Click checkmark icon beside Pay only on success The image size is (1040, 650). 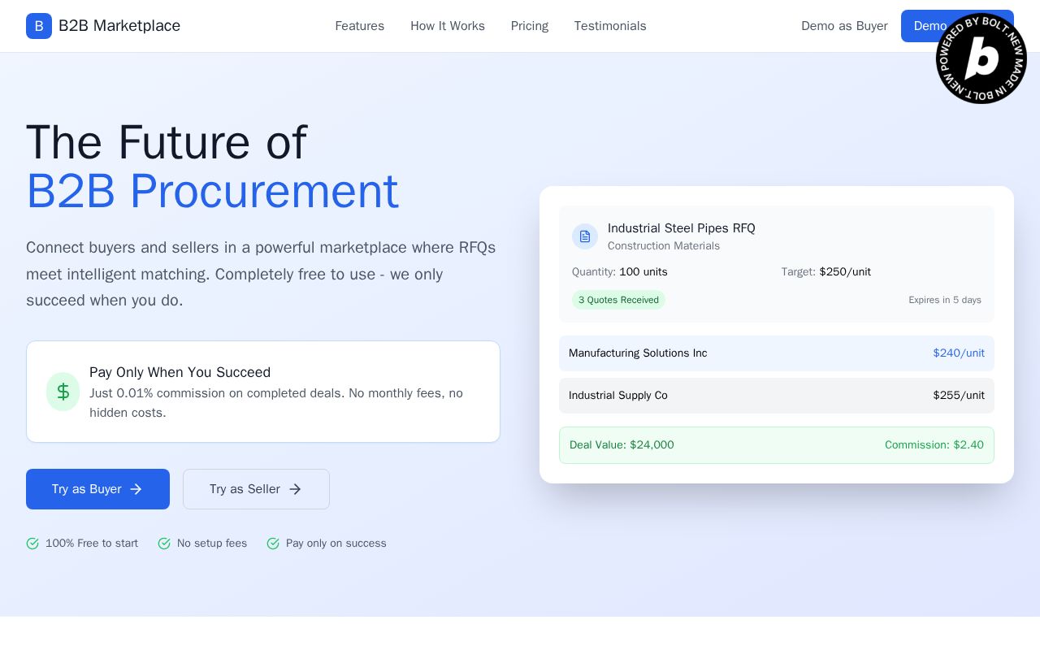(273, 544)
